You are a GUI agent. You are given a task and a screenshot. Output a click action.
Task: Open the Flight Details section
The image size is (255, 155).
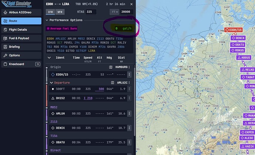pyautogui.click(x=21, y=30)
